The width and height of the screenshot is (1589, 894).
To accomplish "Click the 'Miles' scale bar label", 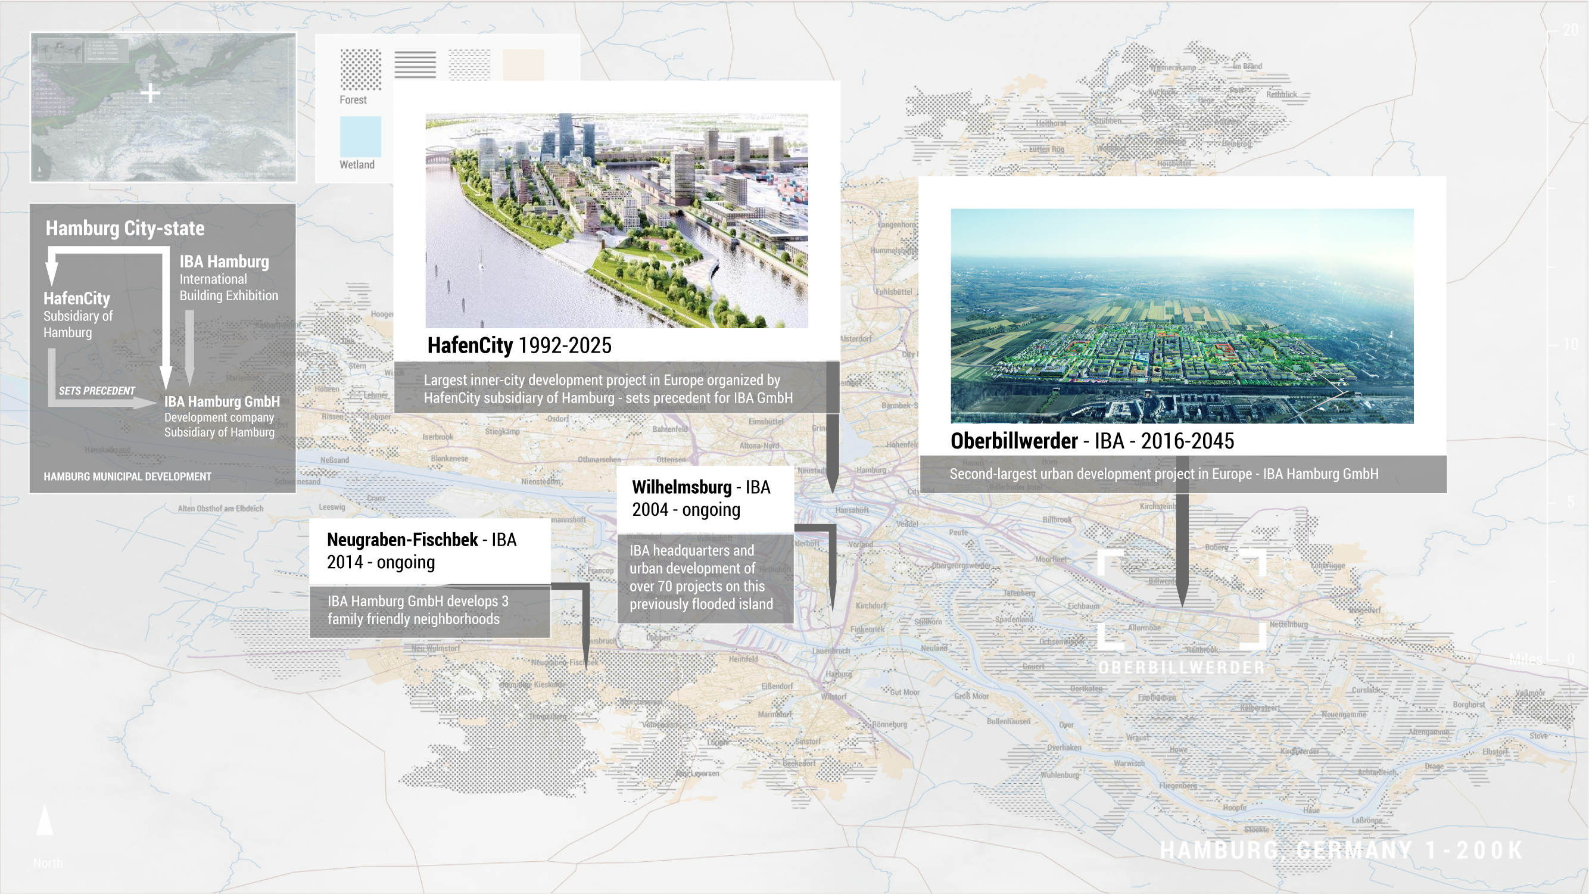I will tap(1525, 659).
